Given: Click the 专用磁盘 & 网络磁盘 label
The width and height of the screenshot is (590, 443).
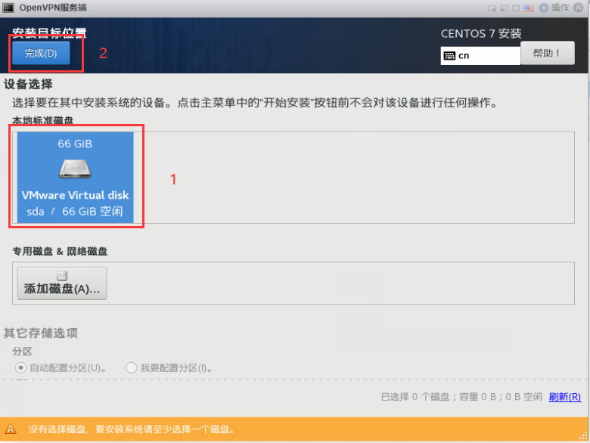Looking at the screenshot, I should point(60,251).
